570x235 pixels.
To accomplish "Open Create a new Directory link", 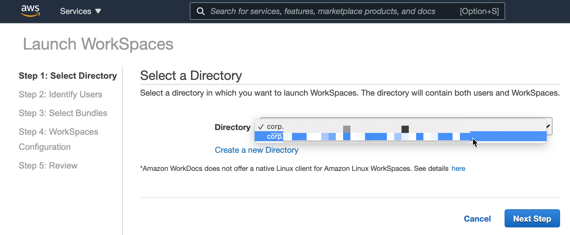I will pos(257,150).
